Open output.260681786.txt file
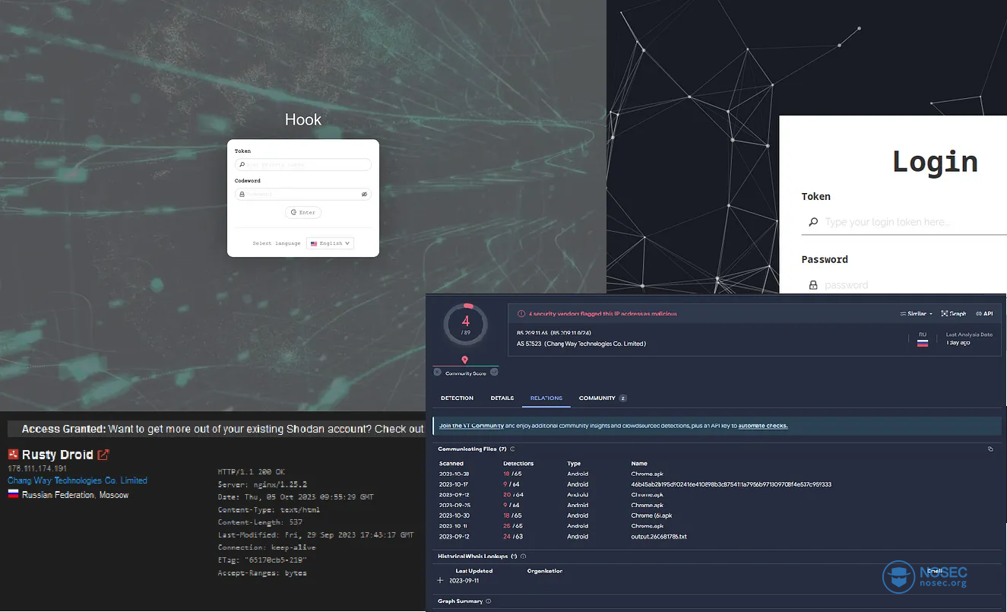The height and width of the screenshot is (612, 1007). coord(659,536)
